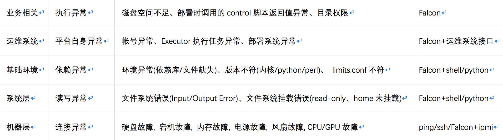
Task: Select the 系统层 cell
Action: [18, 98]
